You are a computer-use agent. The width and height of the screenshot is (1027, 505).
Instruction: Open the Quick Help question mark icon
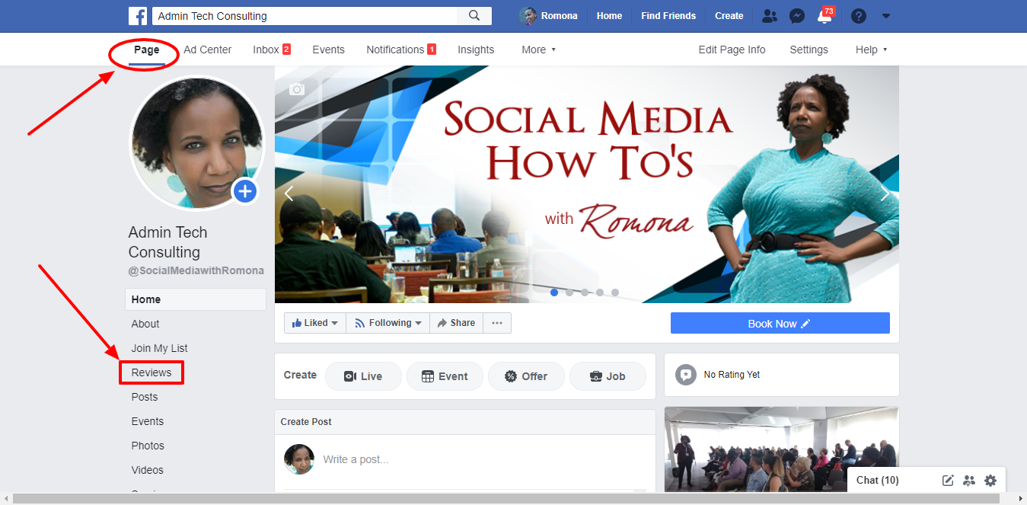[859, 16]
